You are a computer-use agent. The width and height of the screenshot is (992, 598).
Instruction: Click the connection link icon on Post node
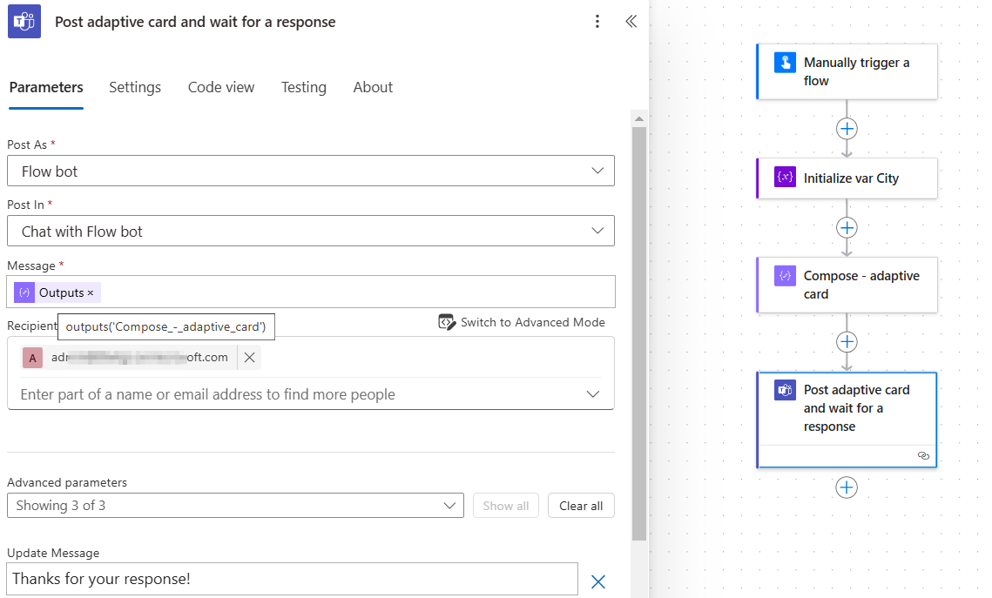pos(923,456)
